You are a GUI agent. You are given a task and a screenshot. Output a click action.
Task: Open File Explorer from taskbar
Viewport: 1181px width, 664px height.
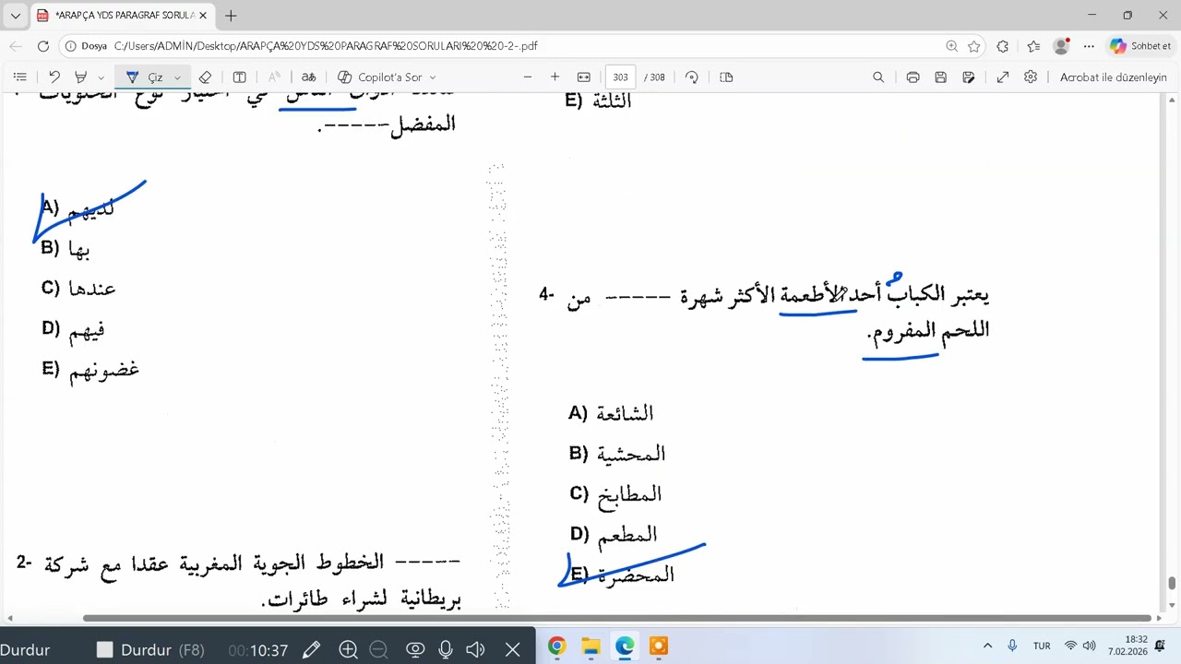click(x=590, y=646)
